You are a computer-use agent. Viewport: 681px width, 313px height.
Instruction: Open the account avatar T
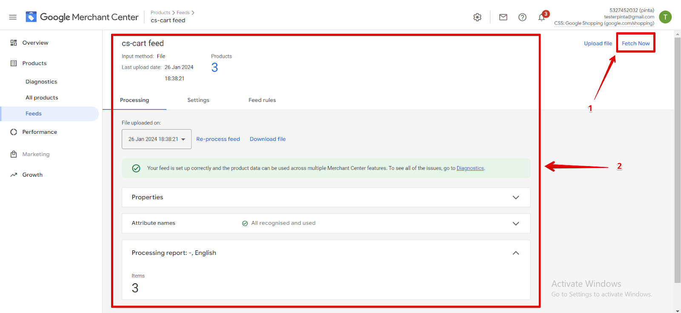click(x=665, y=17)
